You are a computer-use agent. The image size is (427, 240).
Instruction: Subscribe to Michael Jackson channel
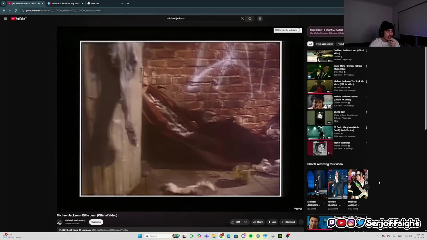point(96,222)
